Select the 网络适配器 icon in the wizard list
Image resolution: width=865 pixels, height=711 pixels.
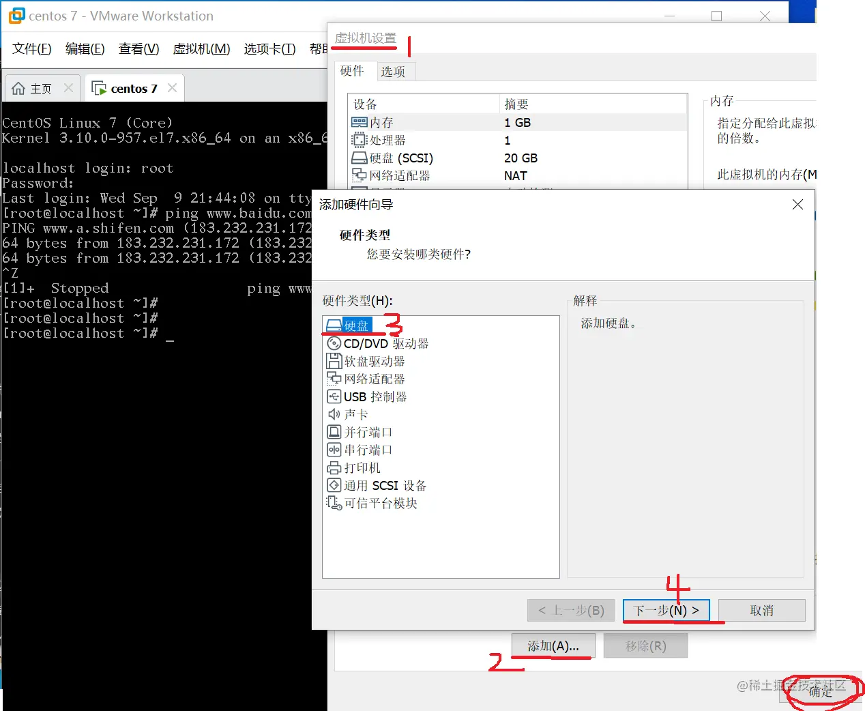tap(334, 379)
